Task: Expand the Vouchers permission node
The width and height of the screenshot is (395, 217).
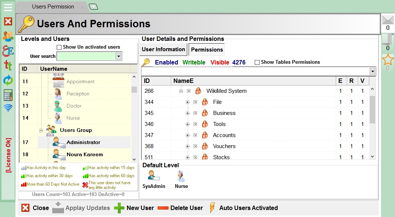Action: [x=188, y=146]
